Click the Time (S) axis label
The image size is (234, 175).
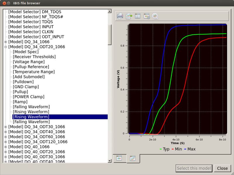[x=178, y=143]
